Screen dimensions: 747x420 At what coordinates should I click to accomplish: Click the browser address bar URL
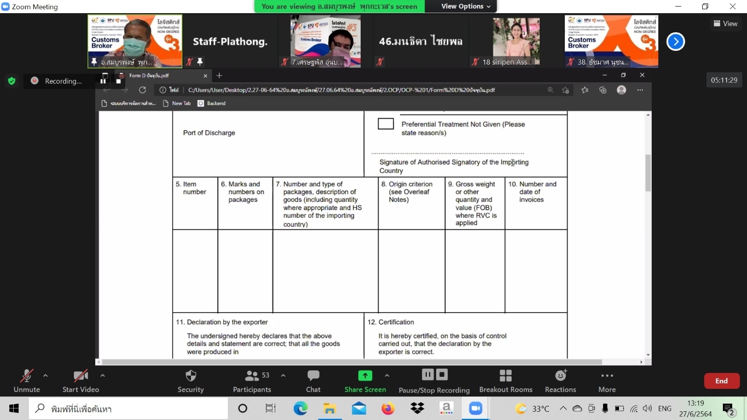coord(341,90)
